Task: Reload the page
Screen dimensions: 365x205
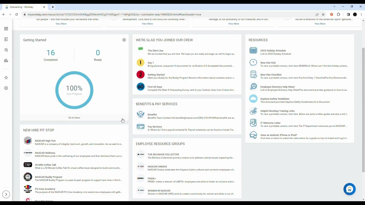Action: [17, 14]
